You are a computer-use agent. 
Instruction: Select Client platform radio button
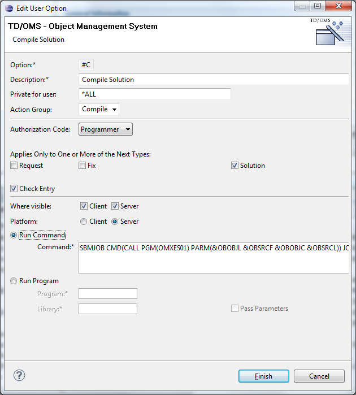point(84,222)
